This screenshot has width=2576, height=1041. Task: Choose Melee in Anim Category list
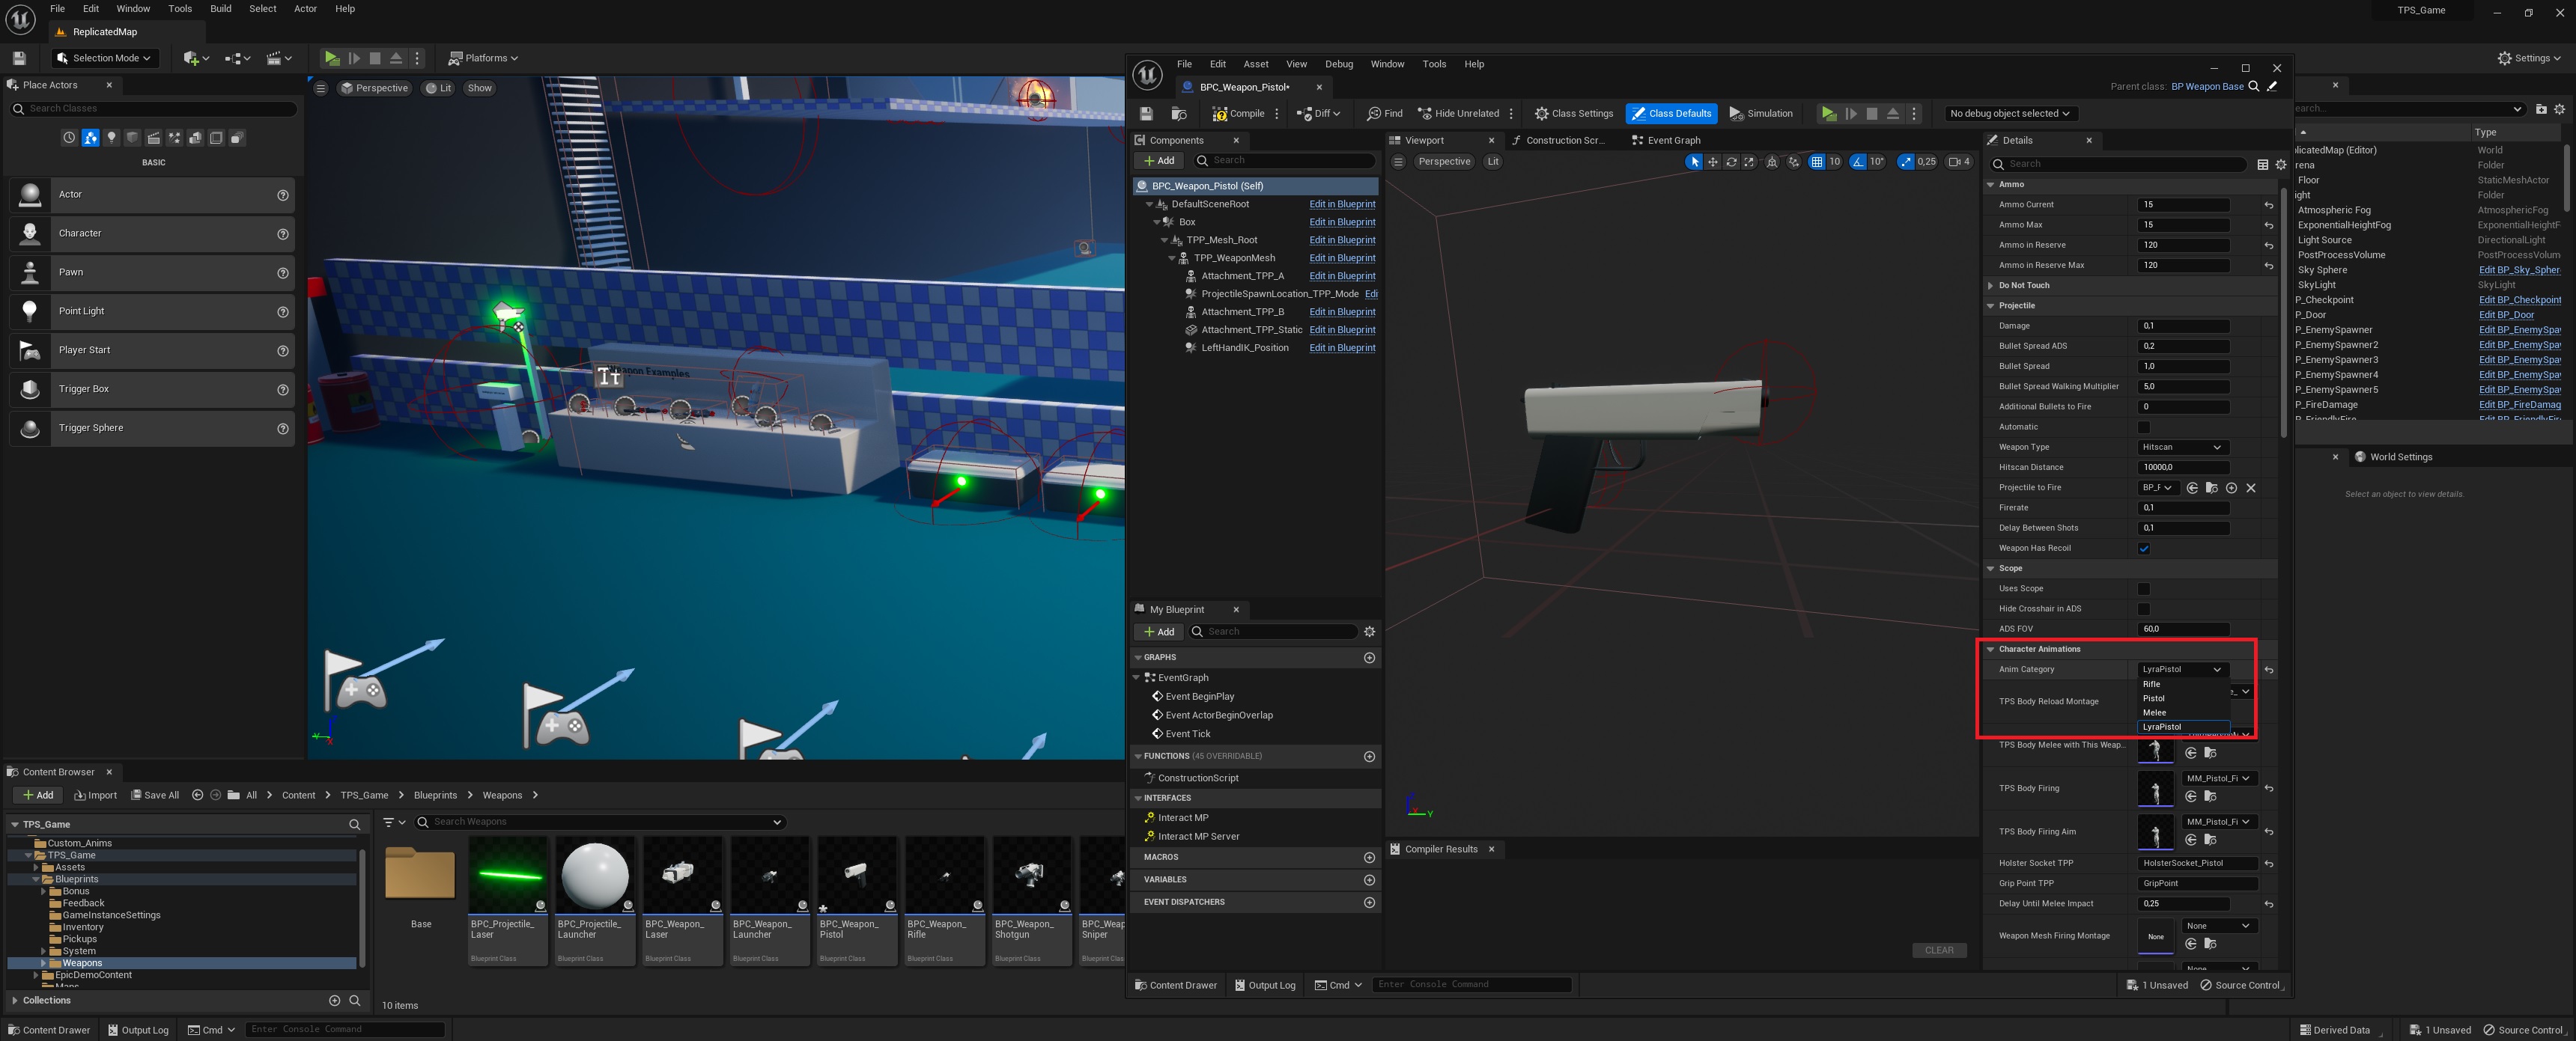[2155, 712]
